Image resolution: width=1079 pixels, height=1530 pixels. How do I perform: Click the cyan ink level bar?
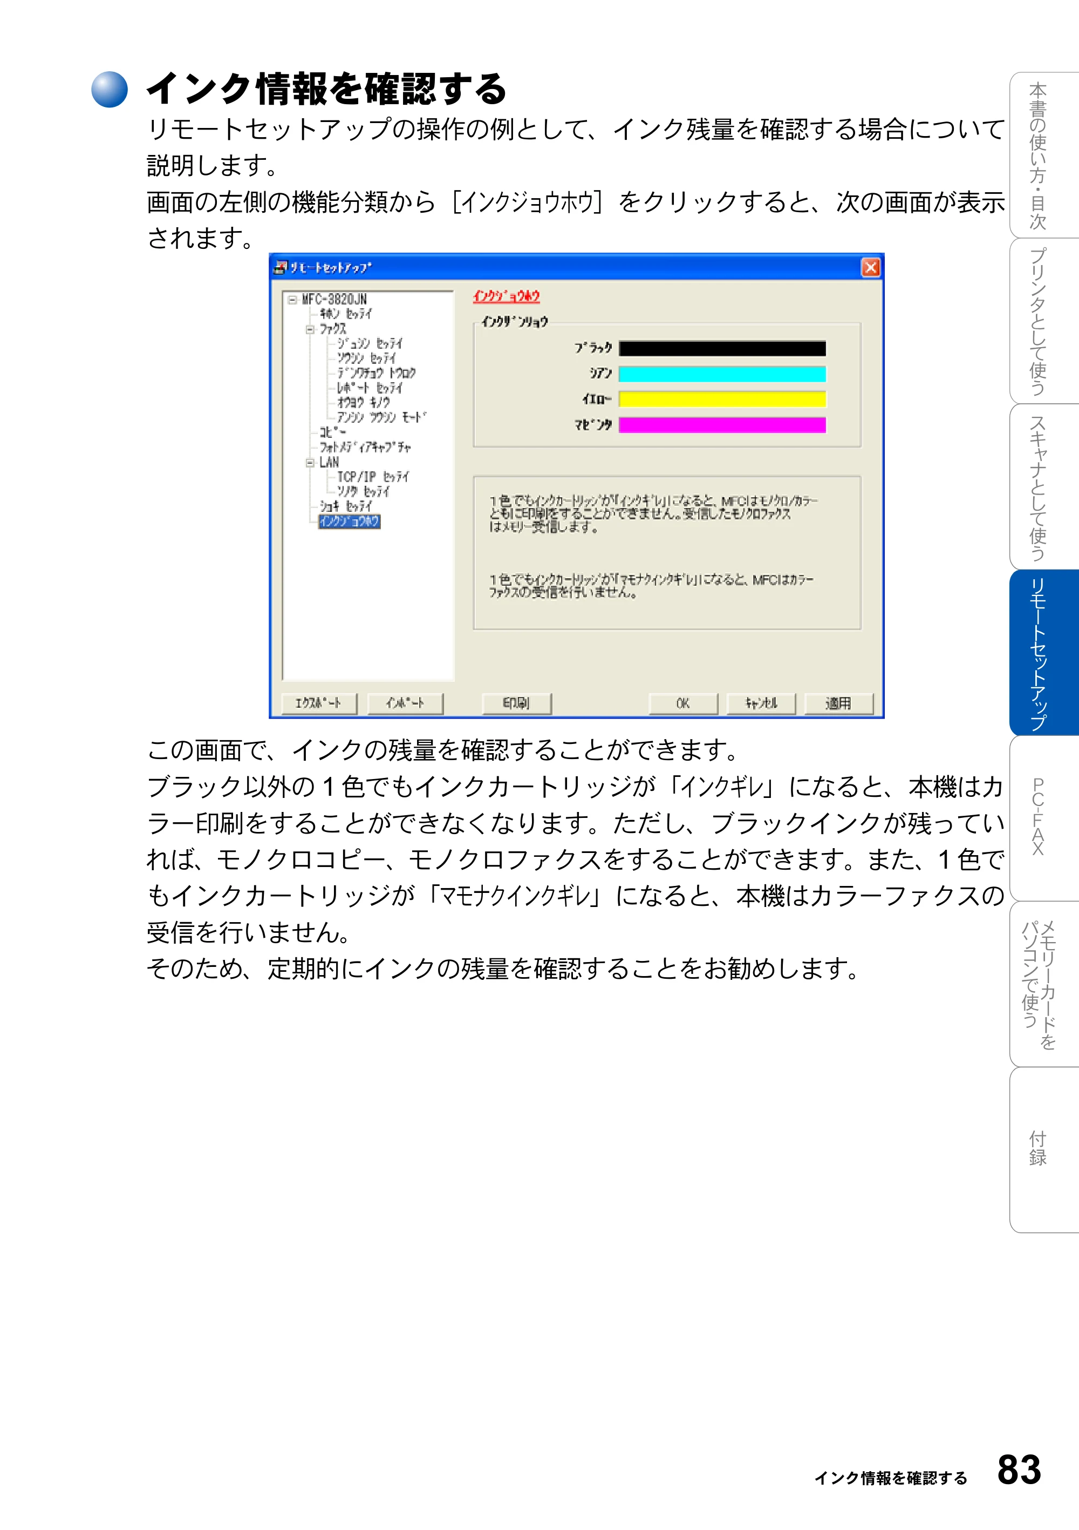pos(722,374)
